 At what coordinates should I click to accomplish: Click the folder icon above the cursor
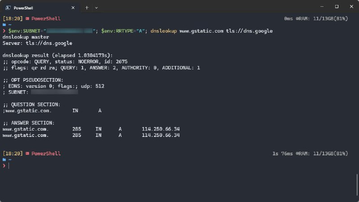pos(4,159)
